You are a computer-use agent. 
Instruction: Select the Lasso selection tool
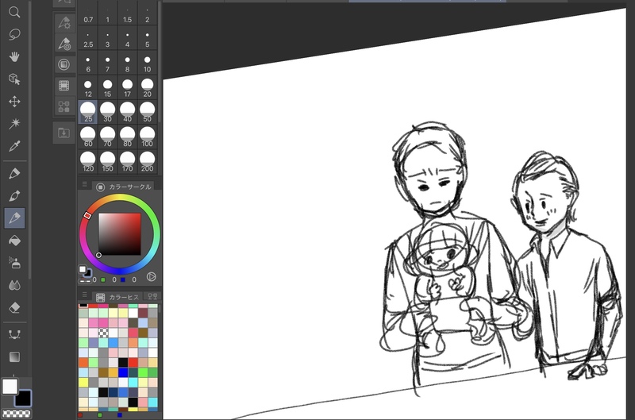14,34
